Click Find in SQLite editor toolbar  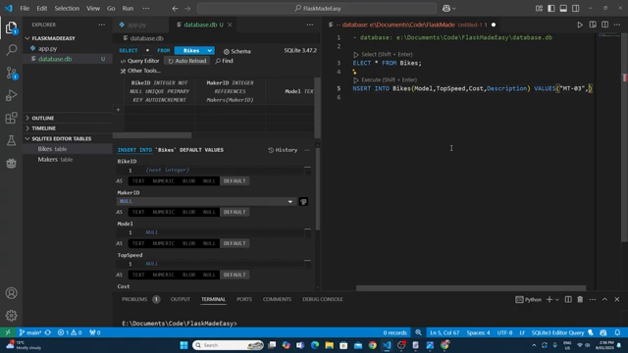click(x=224, y=61)
